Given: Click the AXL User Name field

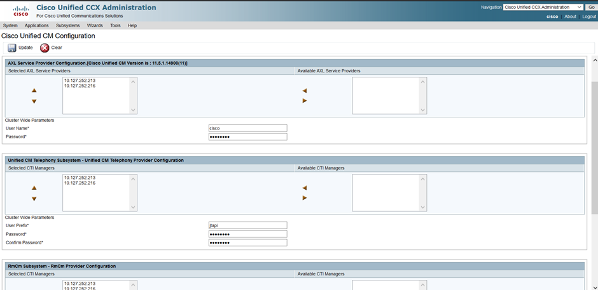Looking at the screenshot, I should click(x=248, y=128).
